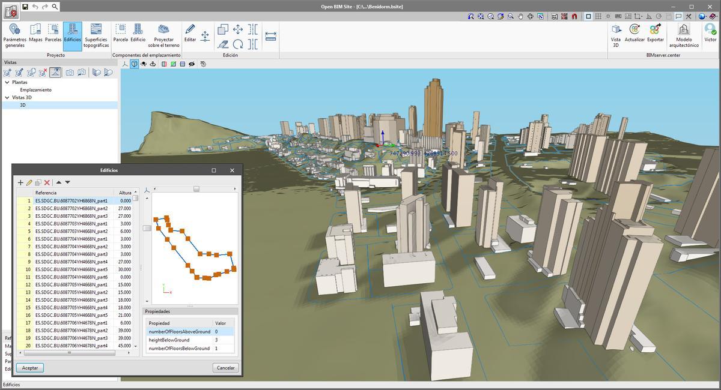Open the Exportar function in BIMserver.center group
The height and width of the screenshot is (390, 721).
pyautogui.click(x=655, y=33)
